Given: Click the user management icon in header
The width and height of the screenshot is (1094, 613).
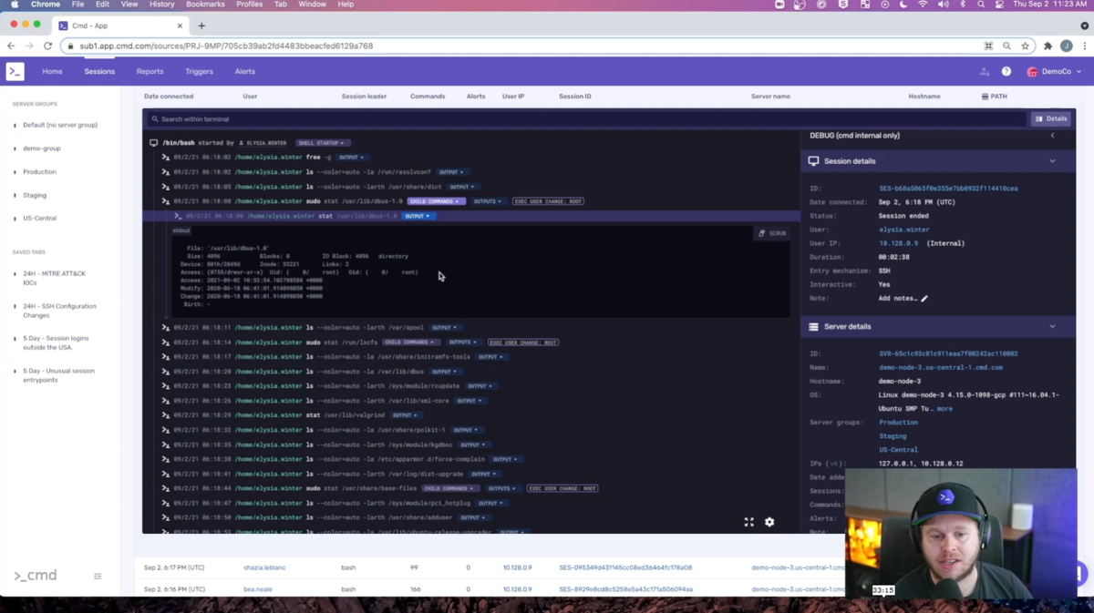Looking at the screenshot, I should coord(985,71).
